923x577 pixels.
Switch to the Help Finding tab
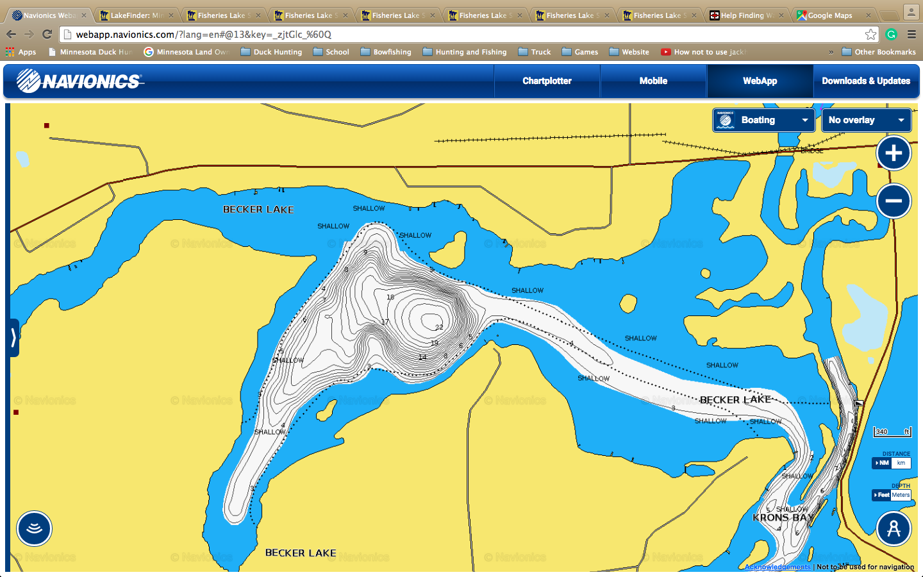pyautogui.click(x=745, y=15)
